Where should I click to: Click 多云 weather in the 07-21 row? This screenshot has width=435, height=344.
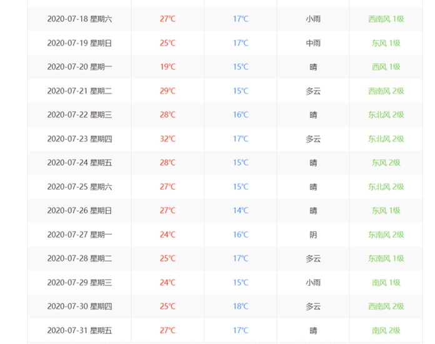pyautogui.click(x=313, y=91)
